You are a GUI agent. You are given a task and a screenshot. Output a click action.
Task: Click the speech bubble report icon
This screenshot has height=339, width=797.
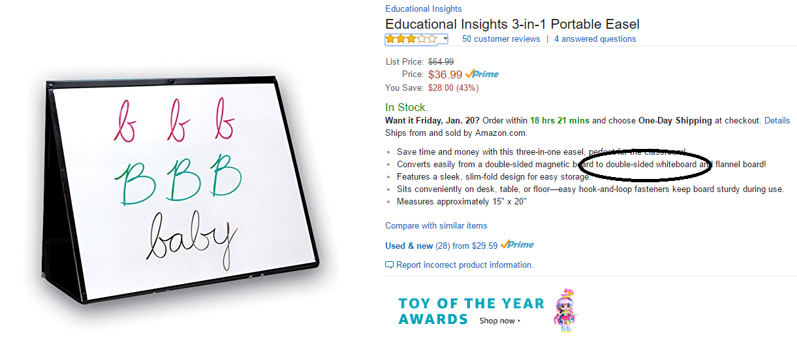390,265
